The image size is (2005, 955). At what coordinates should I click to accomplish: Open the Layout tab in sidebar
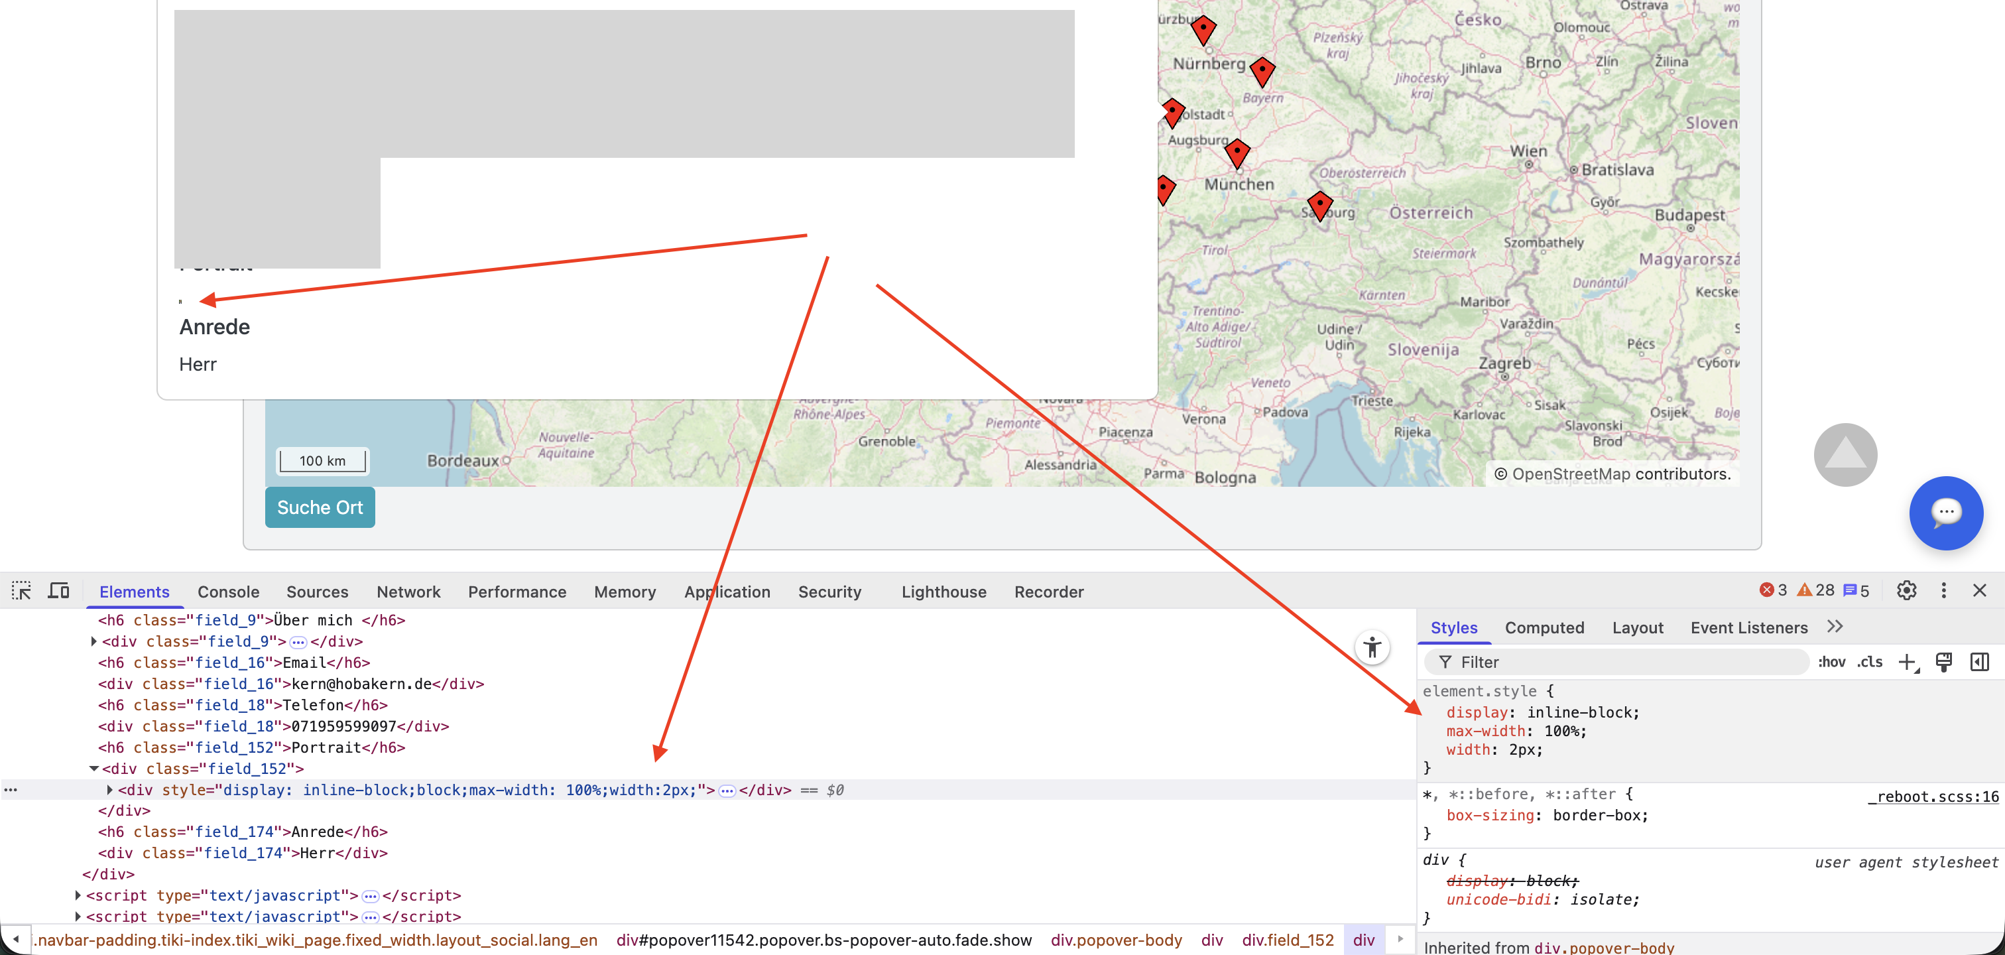click(1638, 627)
